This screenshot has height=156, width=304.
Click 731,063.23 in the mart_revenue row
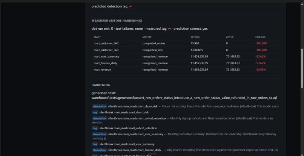(233, 70)
